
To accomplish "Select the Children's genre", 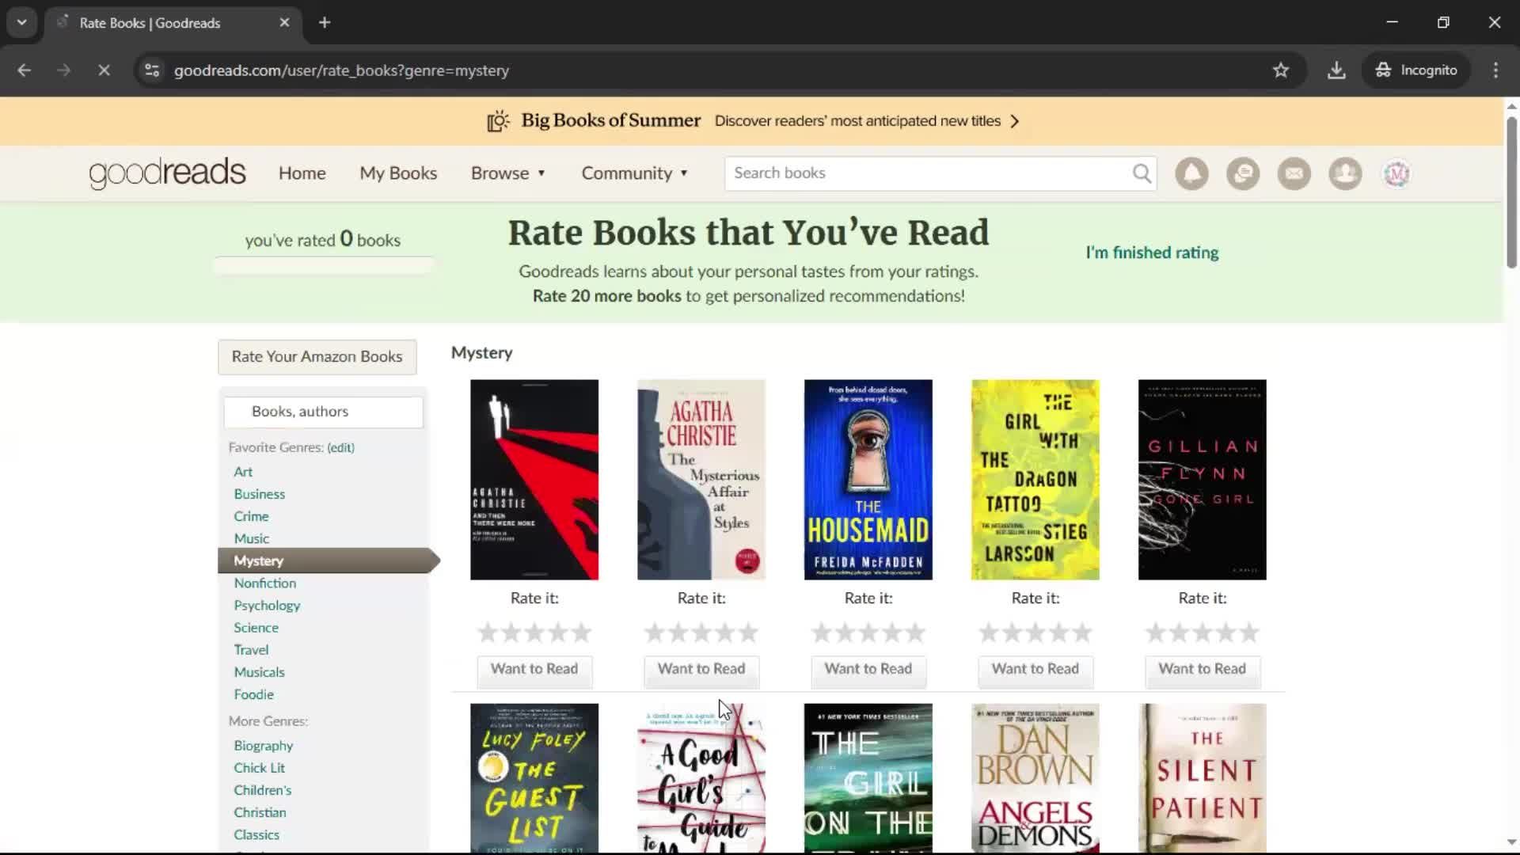I will [x=262, y=790].
